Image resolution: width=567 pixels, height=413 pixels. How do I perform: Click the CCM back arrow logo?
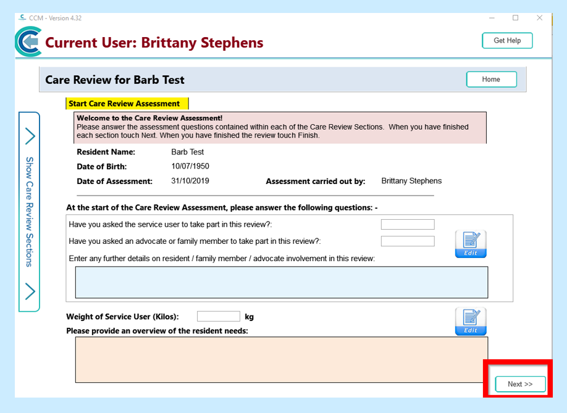28,43
